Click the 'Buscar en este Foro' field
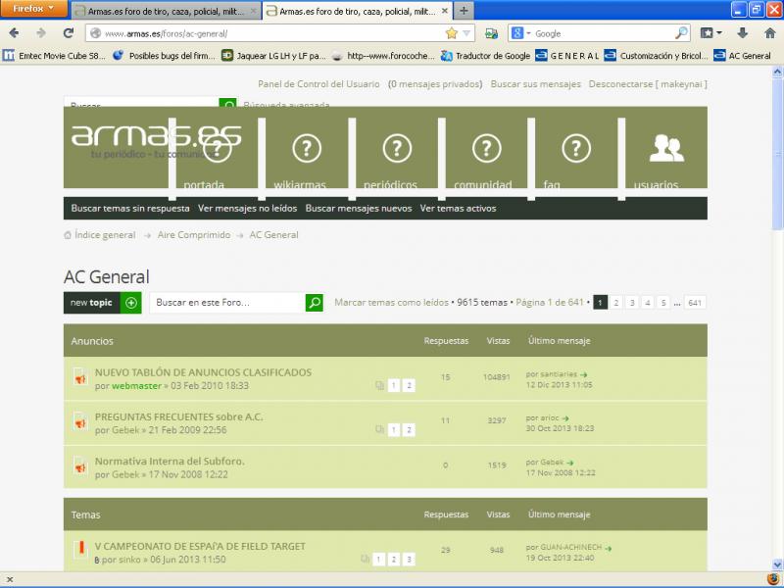The width and height of the screenshot is (784, 588). (225, 303)
